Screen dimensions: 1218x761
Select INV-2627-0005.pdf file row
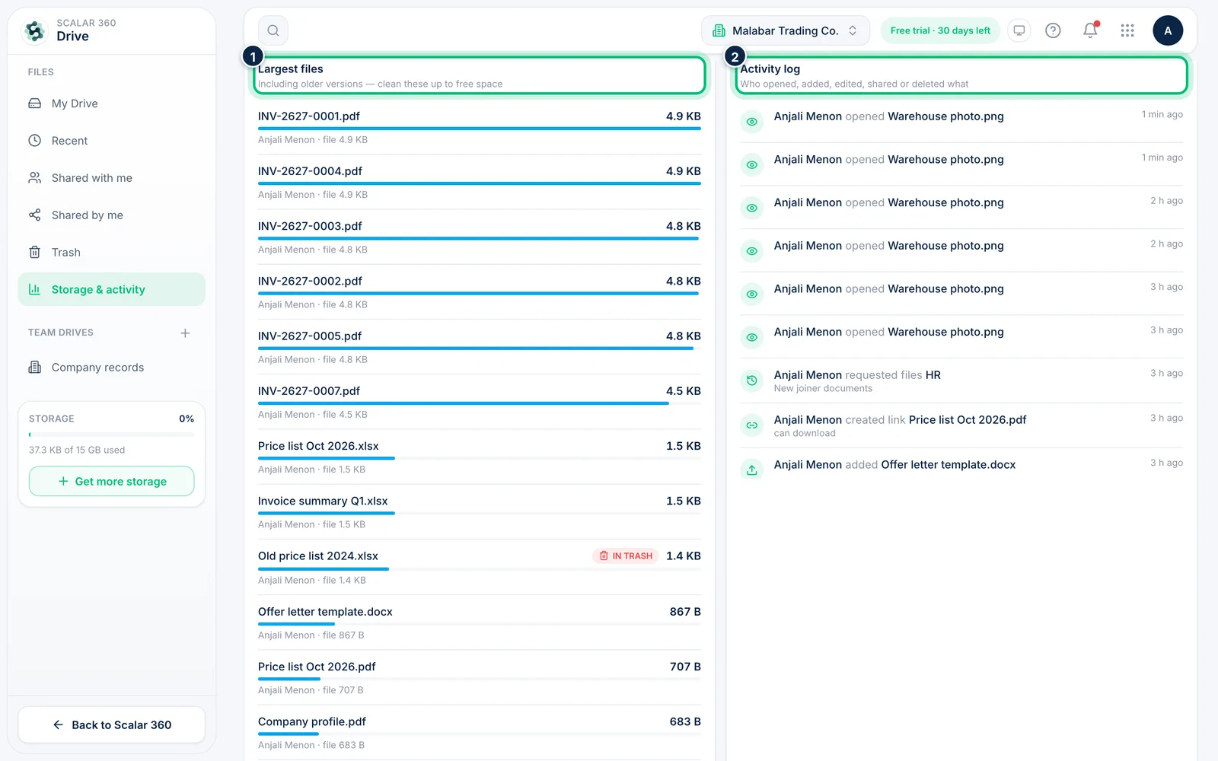point(480,346)
